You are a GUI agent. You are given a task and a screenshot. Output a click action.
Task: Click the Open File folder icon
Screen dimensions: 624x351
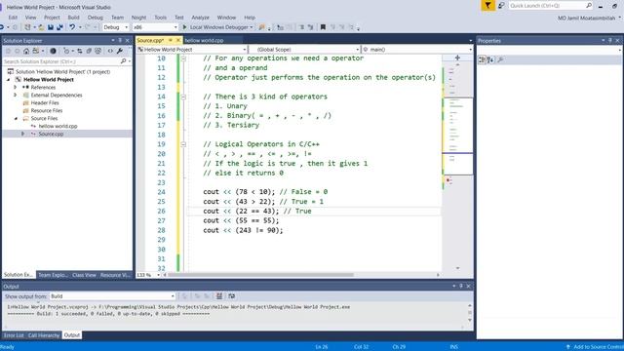(41, 27)
